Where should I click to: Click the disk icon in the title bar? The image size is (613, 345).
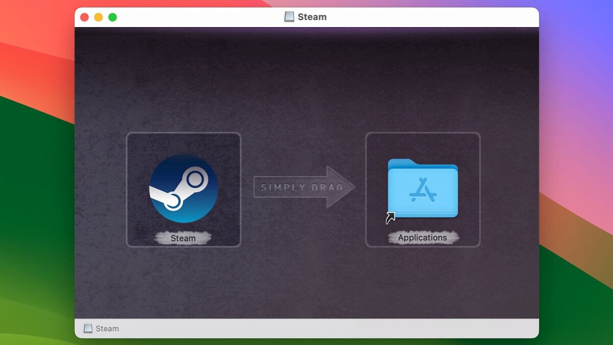tap(289, 17)
